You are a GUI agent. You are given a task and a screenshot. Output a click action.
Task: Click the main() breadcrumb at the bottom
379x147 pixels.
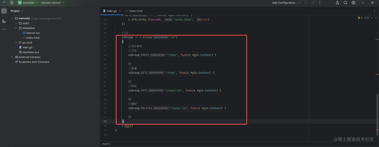[x=106, y=144]
